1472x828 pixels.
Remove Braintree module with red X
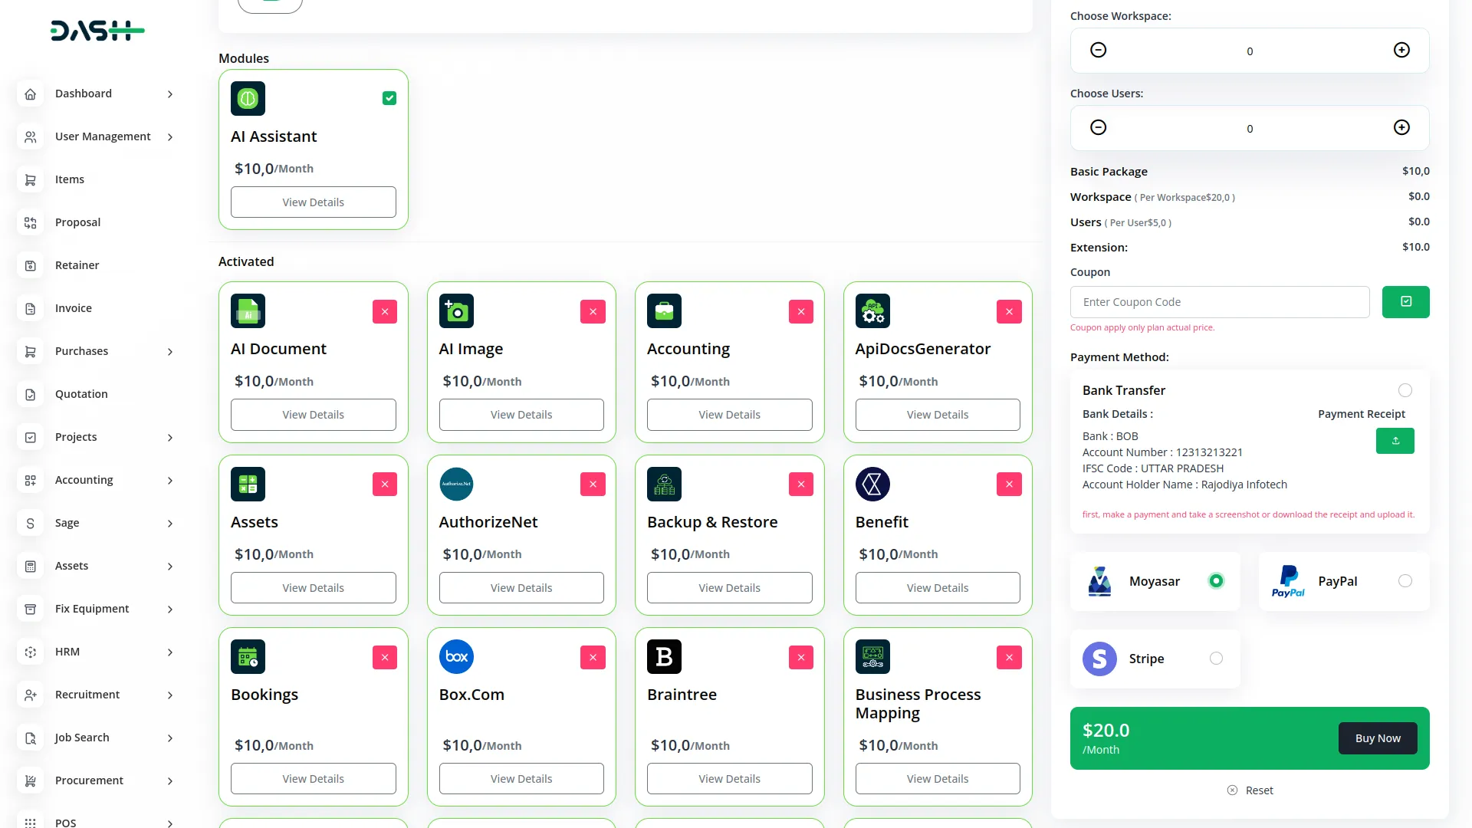tap(800, 657)
